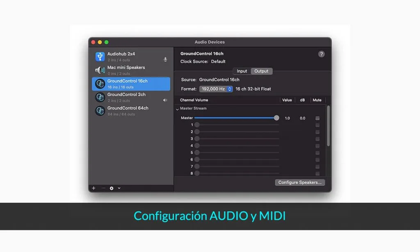Click the channel 6 volume slider

pyautogui.click(x=237, y=160)
